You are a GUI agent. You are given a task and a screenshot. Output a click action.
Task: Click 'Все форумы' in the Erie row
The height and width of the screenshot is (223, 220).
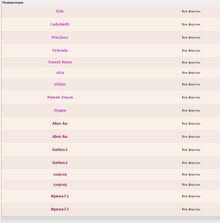[x=191, y=11]
